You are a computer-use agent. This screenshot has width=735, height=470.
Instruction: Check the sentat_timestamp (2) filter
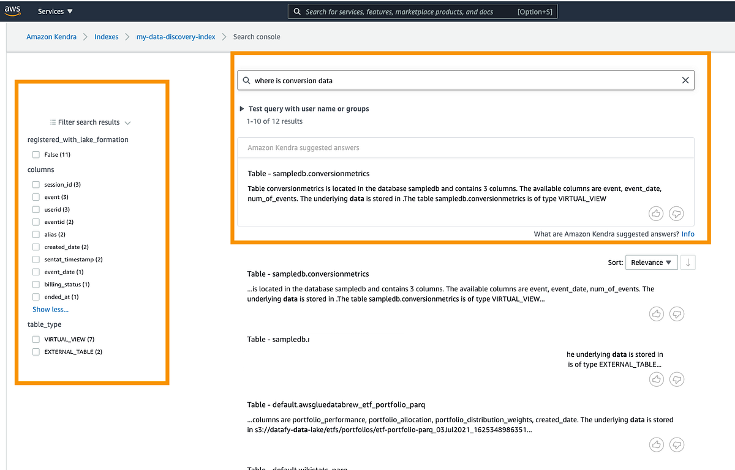(x=36, y=259)
